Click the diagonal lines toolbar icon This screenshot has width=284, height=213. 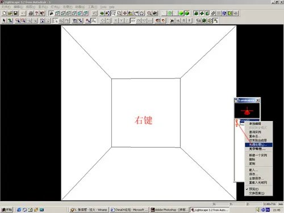click(213, 13)
